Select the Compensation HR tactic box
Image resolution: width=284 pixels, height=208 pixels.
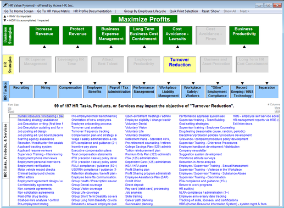click(x=70, y=92)
